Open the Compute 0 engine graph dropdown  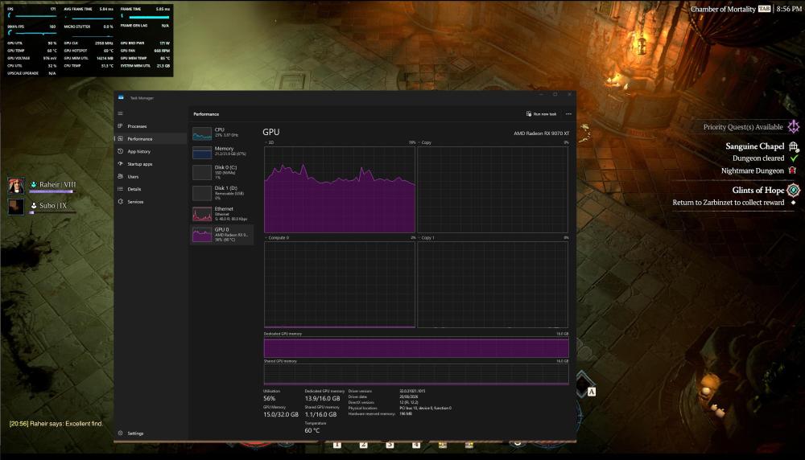[x=277, y=238]
